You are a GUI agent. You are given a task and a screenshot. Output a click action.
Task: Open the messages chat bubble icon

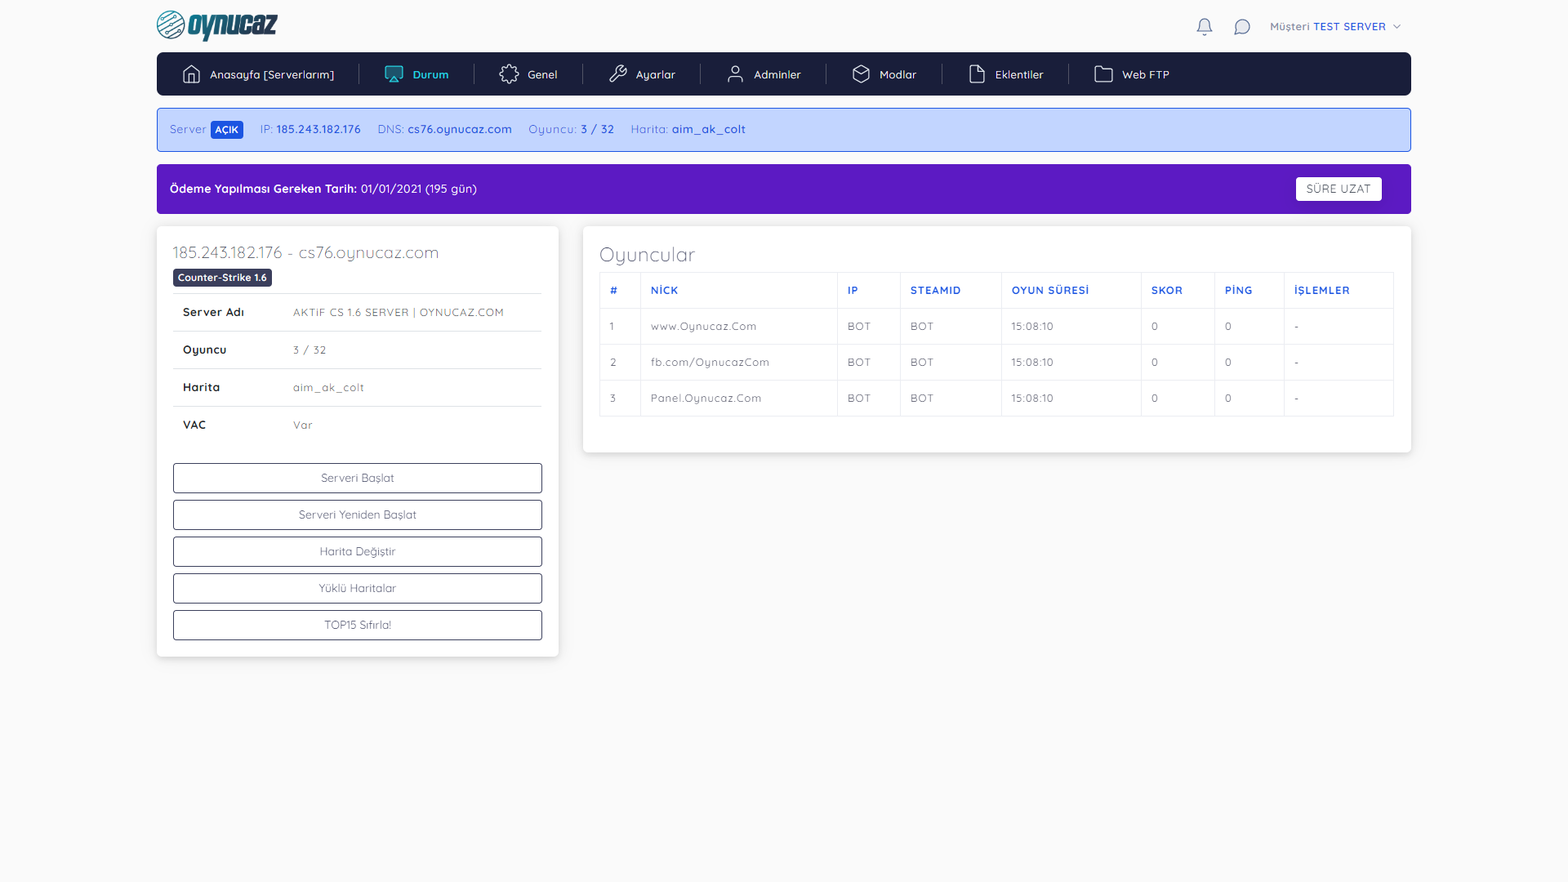[x=1242, y=27]
